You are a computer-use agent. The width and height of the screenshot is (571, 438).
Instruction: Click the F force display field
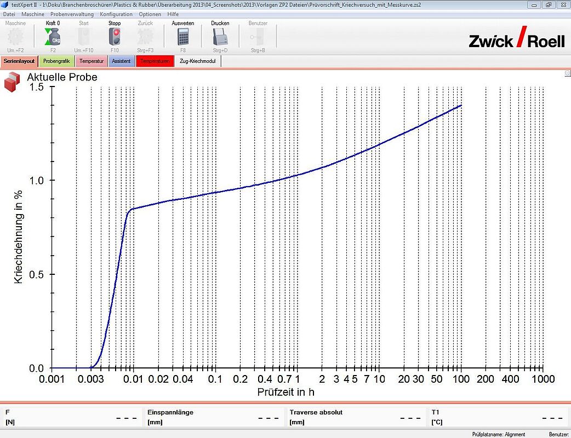(71, 417)
